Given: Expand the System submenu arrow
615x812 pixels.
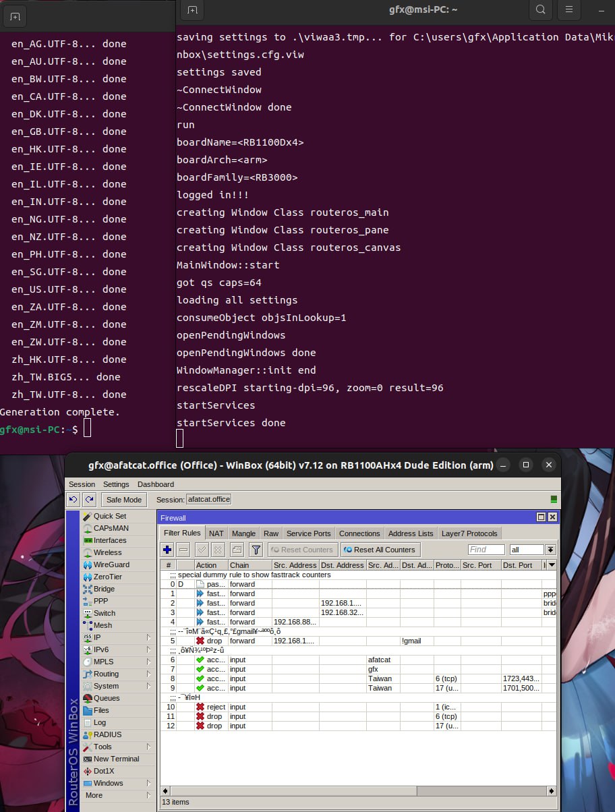Looking at the screenshot, I should tap(148, 686).
